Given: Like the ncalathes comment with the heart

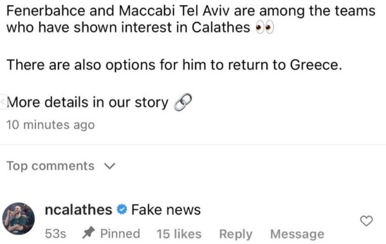Looking at the screenshot, I should [x=366, y=221].
